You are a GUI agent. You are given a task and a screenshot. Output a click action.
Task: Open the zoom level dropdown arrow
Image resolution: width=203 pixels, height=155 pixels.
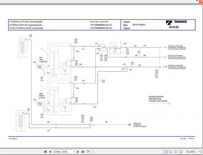point(199,152)
